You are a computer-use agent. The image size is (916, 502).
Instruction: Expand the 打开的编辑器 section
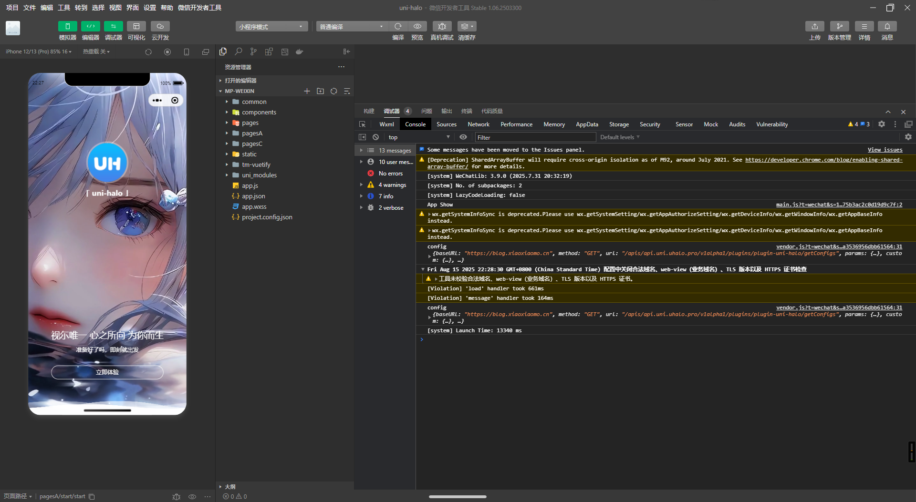pos(285,81)
